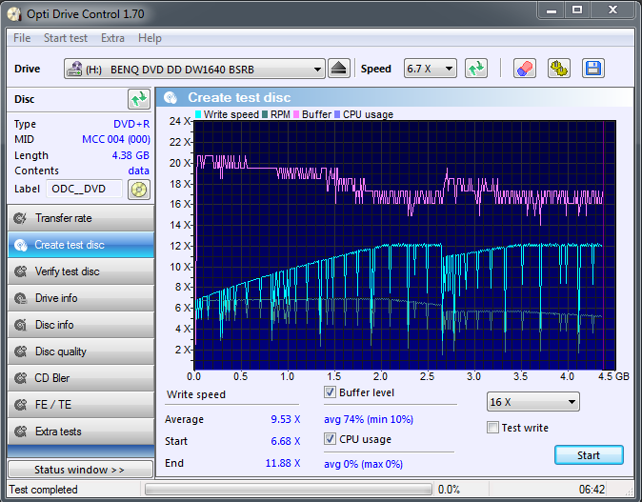Open the File menu
The width and height of the screenshot is (642, 502).
(22, 38)
